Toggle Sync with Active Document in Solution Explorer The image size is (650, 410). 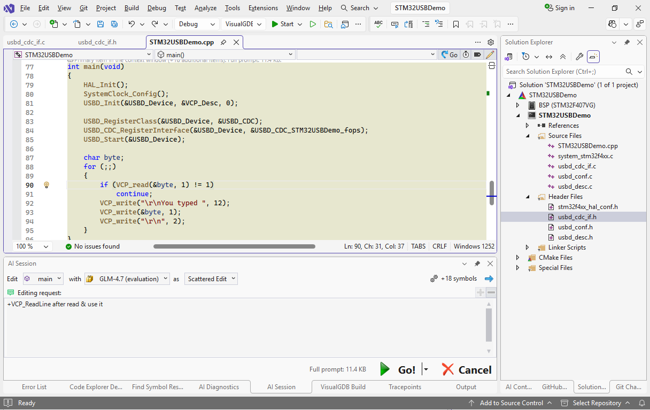[x=549, y=57]
